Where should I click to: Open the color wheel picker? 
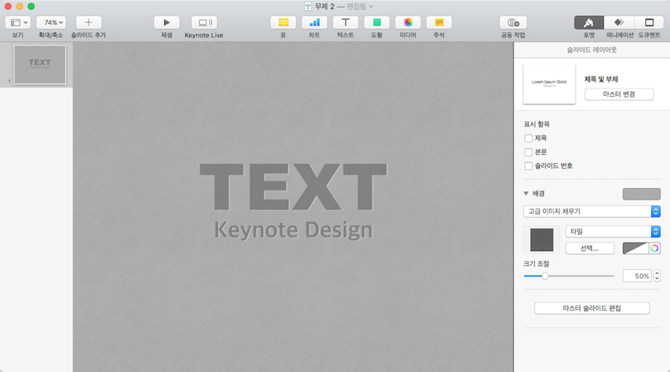(655, 248)
